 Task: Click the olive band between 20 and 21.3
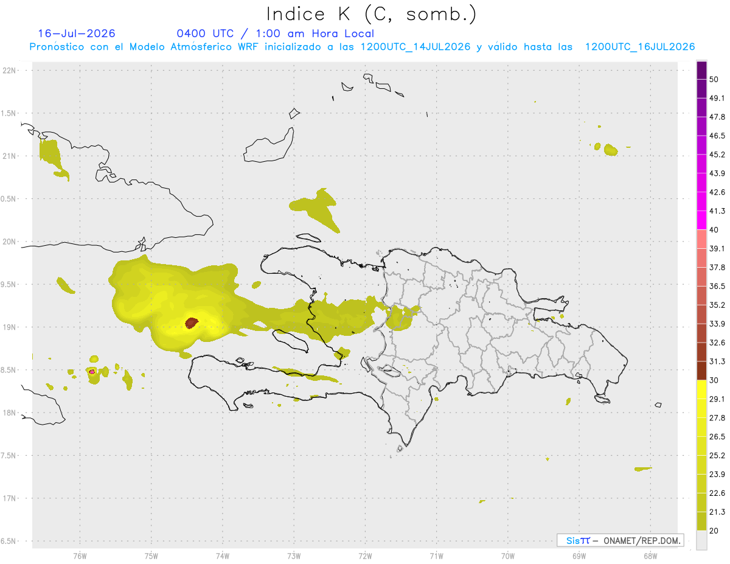pos(702,521)
